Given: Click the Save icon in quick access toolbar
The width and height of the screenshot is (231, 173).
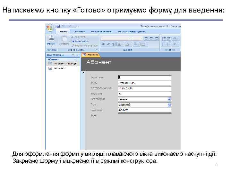Looking at the screenshot, I should click(x=58, y=26).
